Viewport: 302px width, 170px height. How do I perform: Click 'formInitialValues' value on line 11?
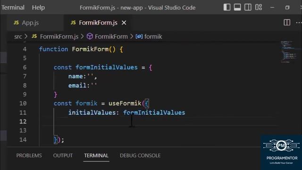pos(154,112)
